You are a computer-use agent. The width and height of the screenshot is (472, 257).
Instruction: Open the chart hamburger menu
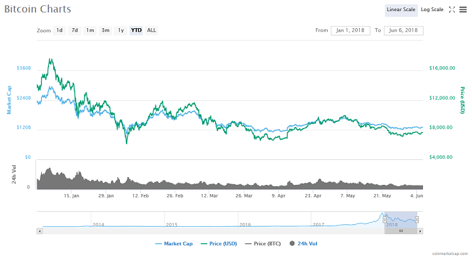[x=463, y=10]
